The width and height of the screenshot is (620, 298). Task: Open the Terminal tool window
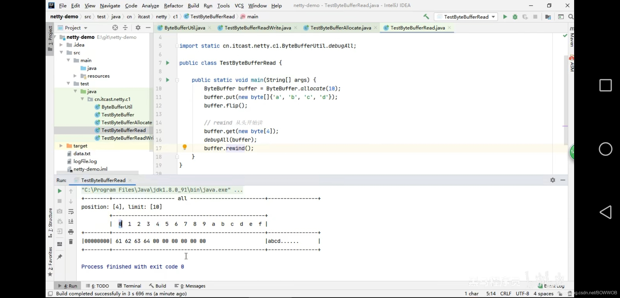click(x=129, y=286)
